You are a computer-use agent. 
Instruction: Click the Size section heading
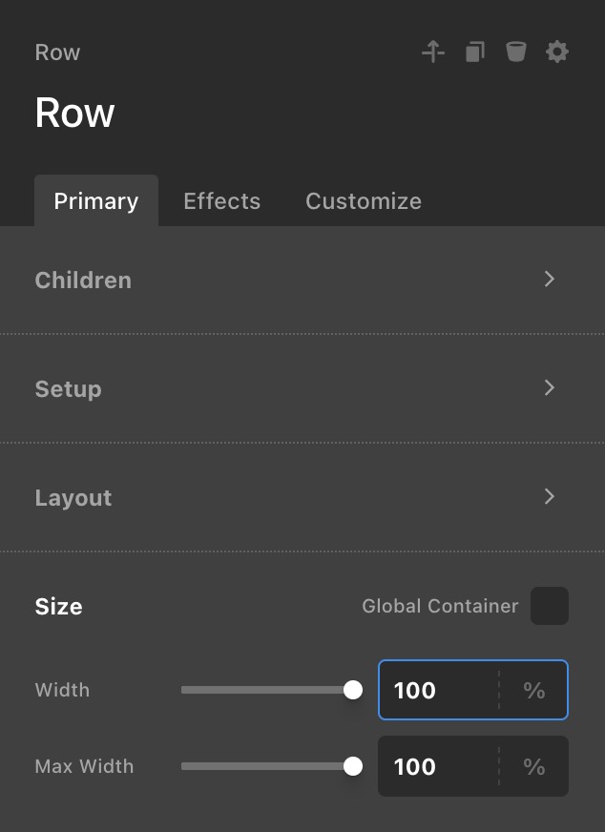point(59,607)
